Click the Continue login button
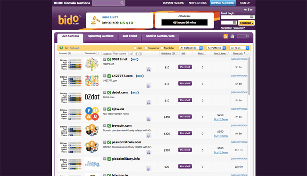 (246, 23)
